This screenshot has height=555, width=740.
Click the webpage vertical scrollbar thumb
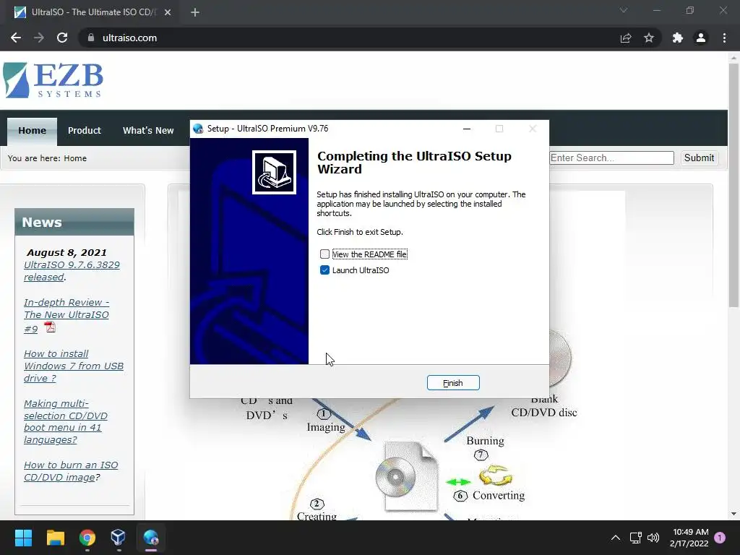(733, 184)
